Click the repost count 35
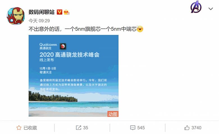The height and width of the screenshot is (134, 219). [x=86, y=128]
